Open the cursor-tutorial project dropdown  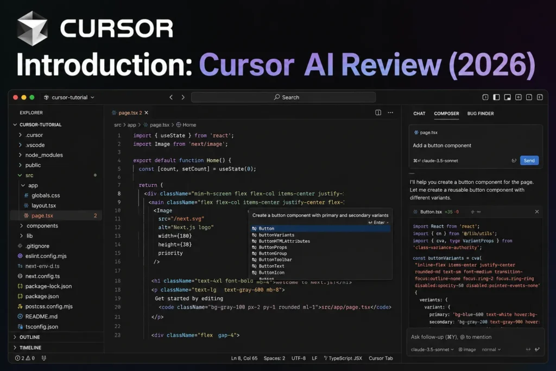click(69, 97)
